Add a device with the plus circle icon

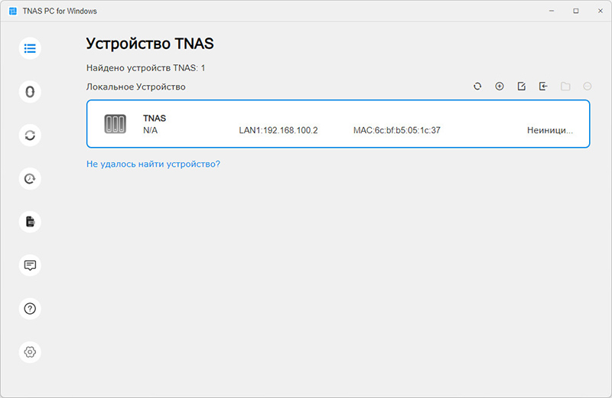point(500,86)
